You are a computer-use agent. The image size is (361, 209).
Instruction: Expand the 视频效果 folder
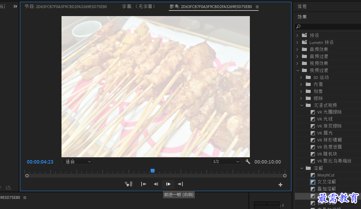pyautogui.click(x=297, y=63)
